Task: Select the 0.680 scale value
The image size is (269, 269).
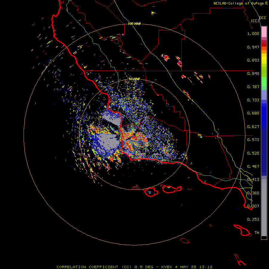Action: coord(253,113)
